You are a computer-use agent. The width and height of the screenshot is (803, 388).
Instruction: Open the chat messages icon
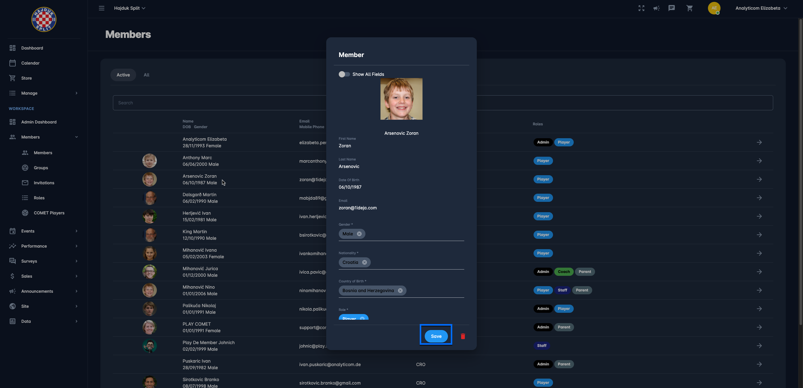(x=672, y=8)
